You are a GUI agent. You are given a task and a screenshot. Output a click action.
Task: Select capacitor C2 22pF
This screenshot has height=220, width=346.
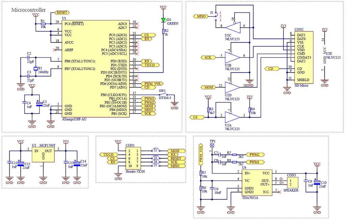(x=28, y=57)
